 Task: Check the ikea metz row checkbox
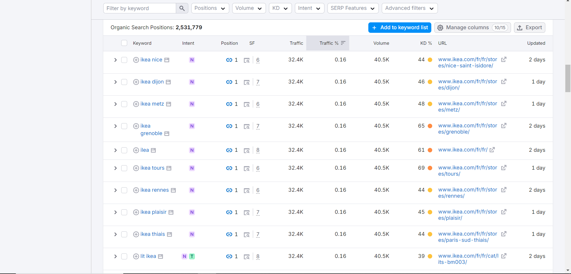[124, 104]
